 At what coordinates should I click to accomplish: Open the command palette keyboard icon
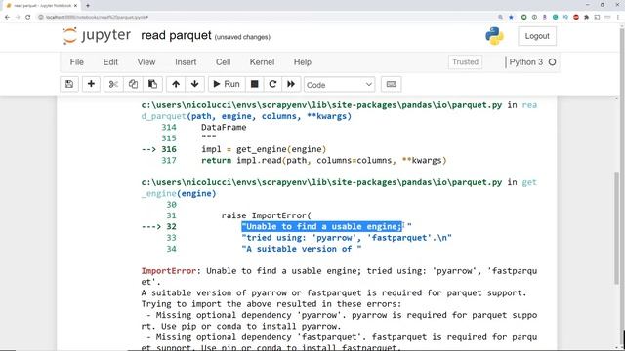[391, 85]
